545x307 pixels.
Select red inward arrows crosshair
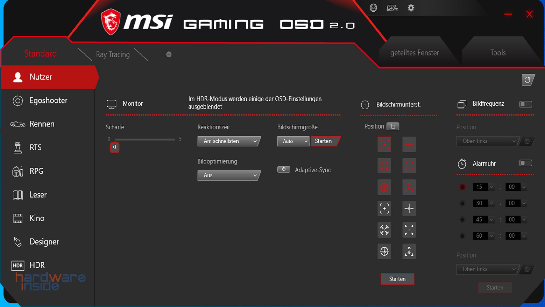(x=384, y=166)
